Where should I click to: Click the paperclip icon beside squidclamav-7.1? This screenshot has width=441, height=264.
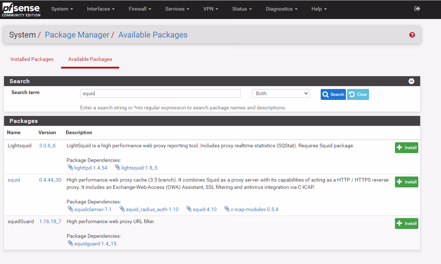[70, 209]
